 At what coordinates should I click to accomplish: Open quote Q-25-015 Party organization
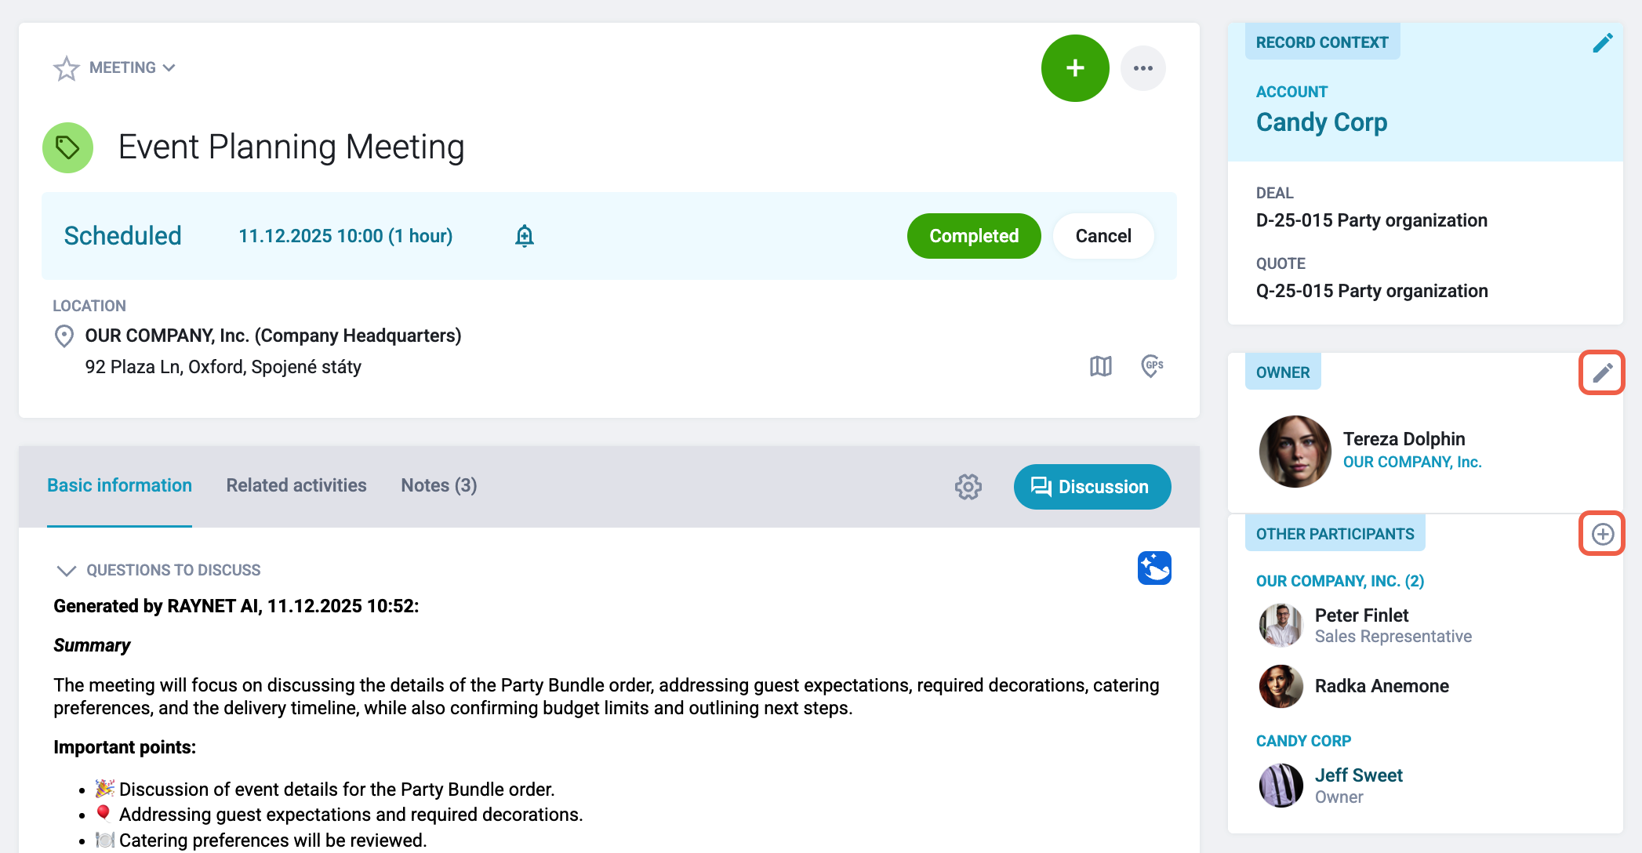coord(1371,291)
